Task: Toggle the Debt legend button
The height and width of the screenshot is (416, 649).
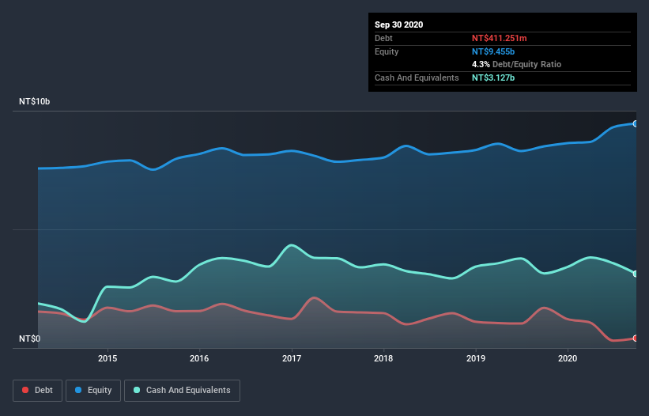Action: 37,391
